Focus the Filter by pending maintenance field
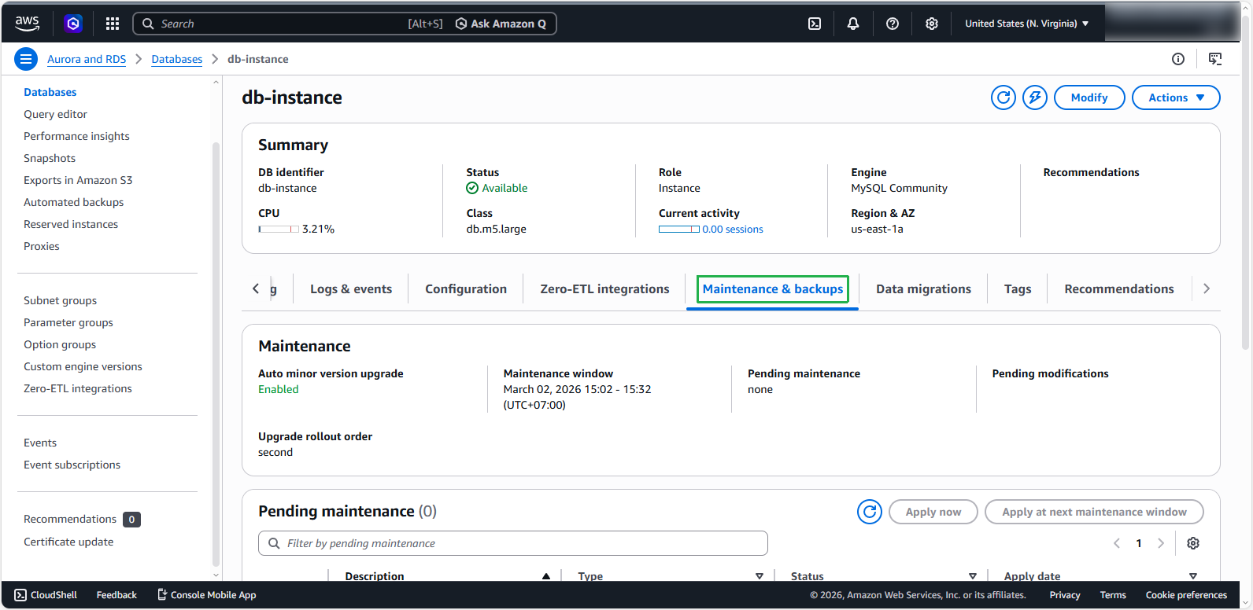Screen dimensions: 1253x610 pos(513,543)
